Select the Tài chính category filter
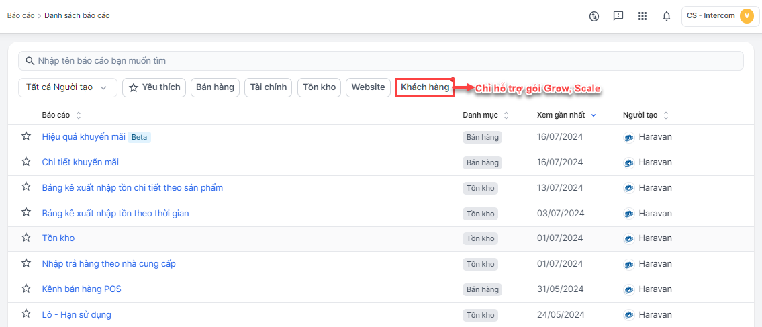 click(269, 87)
